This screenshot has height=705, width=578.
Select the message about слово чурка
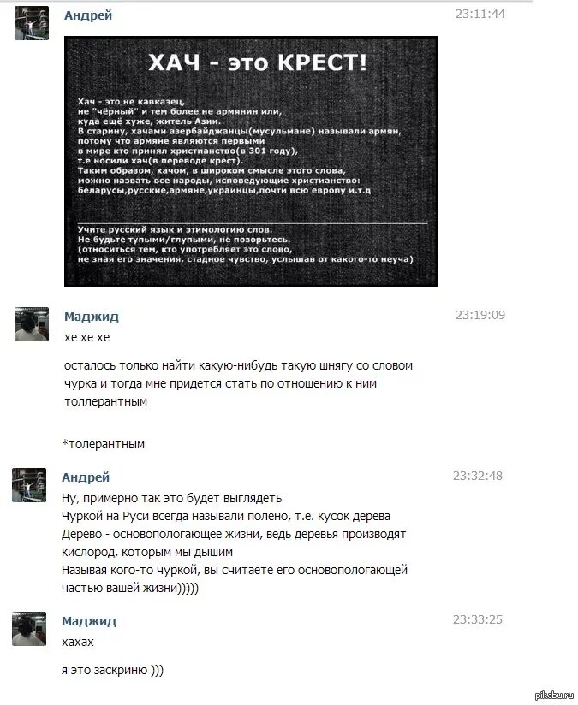click(x=239, y=383)
